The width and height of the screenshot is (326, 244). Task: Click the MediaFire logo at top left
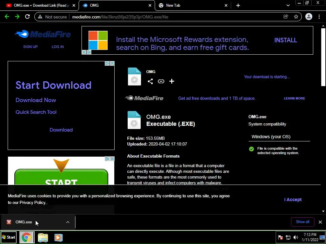[x=43, y=34]
